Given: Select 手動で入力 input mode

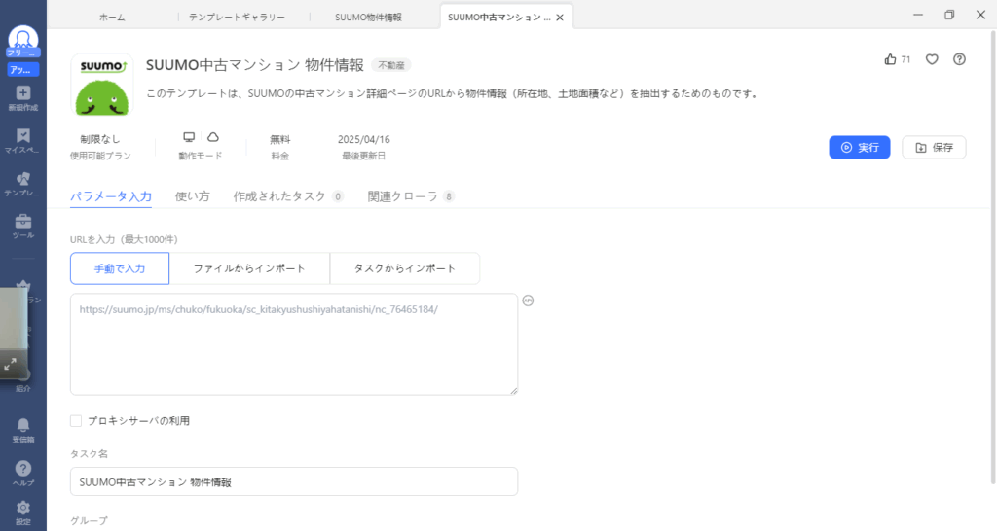Looking at the screenshot, I should [120, 268].
